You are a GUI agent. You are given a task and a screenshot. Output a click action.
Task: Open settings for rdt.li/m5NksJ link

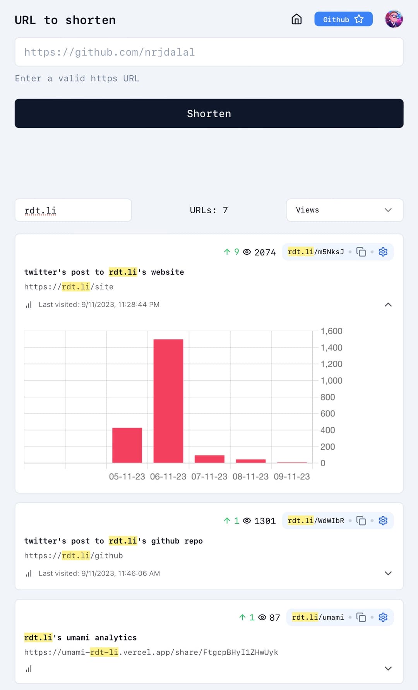point(383,252)
